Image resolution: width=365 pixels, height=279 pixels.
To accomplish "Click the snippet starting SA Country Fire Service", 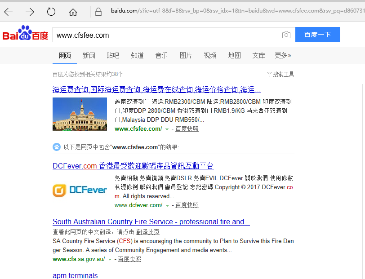I will [x=173, y=245].
